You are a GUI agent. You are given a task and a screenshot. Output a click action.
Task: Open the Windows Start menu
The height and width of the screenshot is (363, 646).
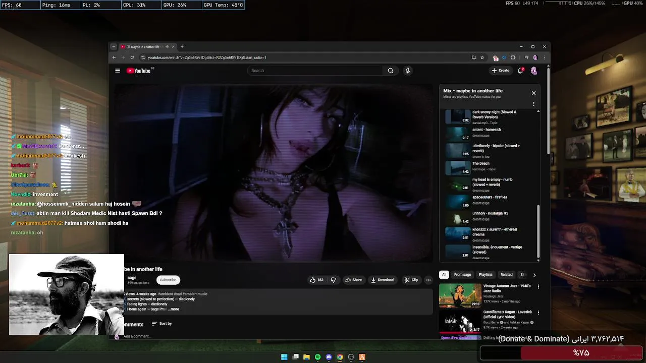click(x=284, y=357)
